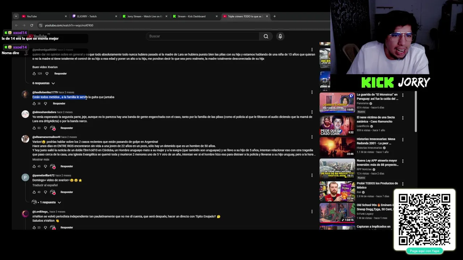
Task: Open options menu for @pedromiguel5034 comment
Action: pyautogui.click(x=312, y=50)
